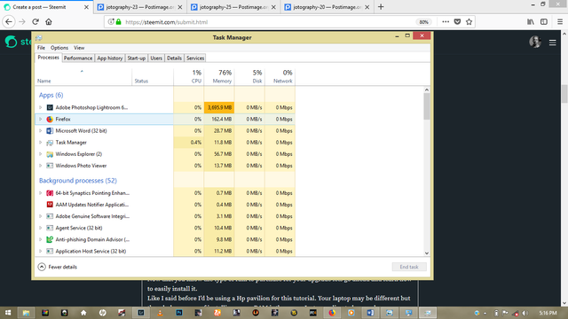The image size is (568, 319).
Task: Expand the Firefox process group
Action: pyautogui.click(x=41, y=119)
